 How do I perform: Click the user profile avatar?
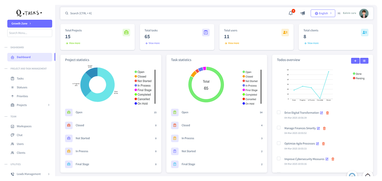pyautogui.click(x=364, y=13)
